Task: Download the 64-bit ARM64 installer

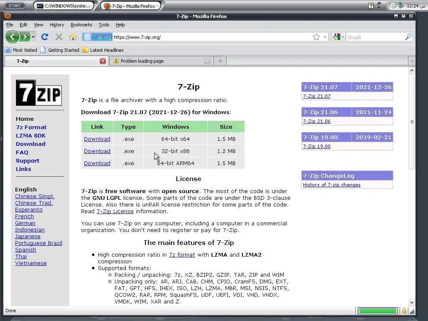Action: coord(97,163)
